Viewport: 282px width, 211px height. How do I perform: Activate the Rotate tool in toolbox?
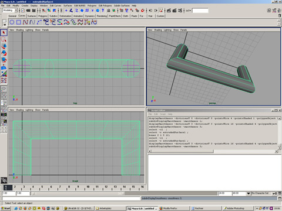pos(4,53)
